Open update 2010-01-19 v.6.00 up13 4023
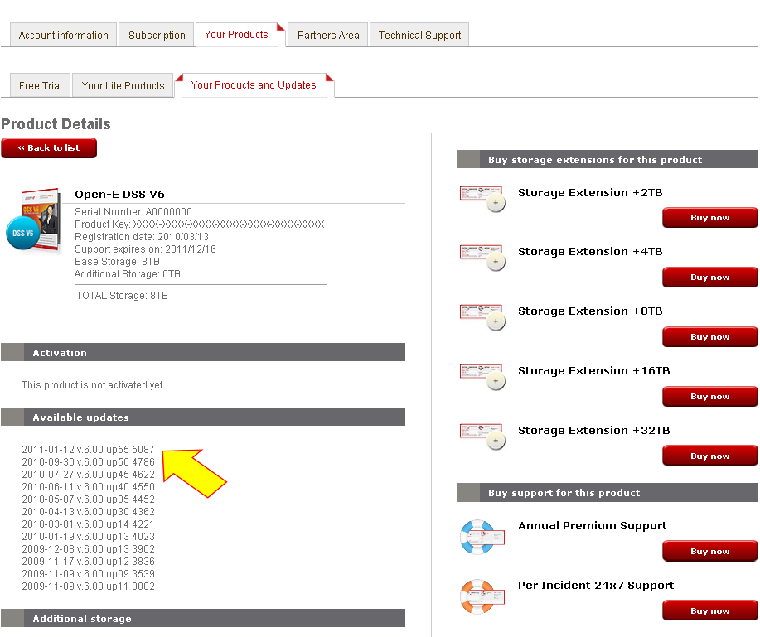This screenshot has width=760, height=637. click(x=88, y=537)
